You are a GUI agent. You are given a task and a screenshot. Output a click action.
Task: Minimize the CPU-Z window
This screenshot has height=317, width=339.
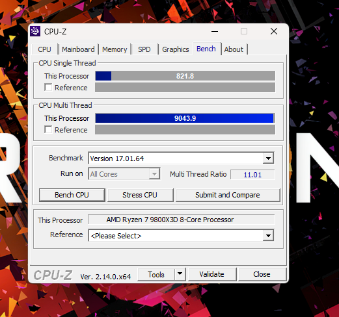coord(215,31)
